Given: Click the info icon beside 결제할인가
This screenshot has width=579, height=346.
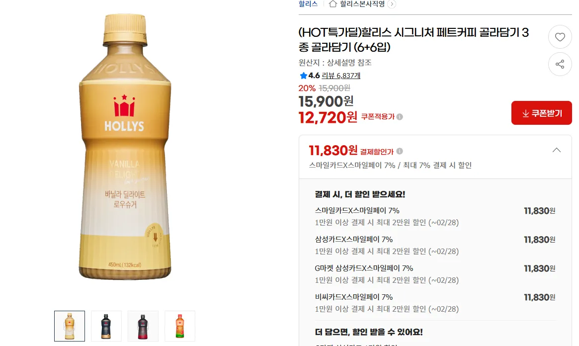Looking at the screenshot, I should [400, 151].
